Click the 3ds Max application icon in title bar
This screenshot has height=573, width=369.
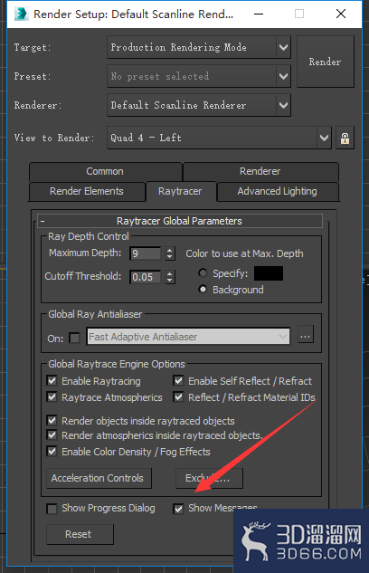pos(21,14)
